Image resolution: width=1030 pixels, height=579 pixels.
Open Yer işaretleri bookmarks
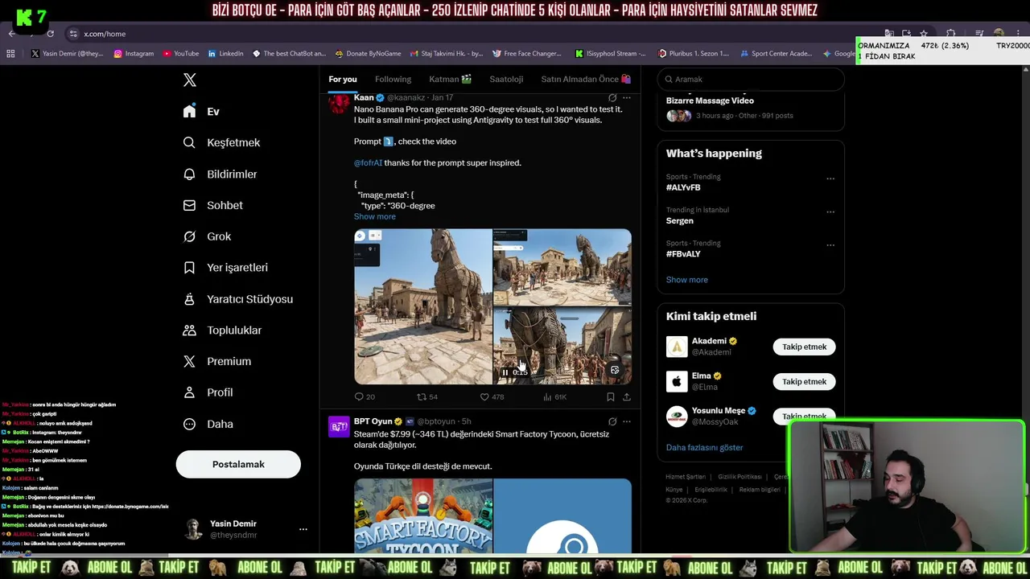[x=225, y=268]
